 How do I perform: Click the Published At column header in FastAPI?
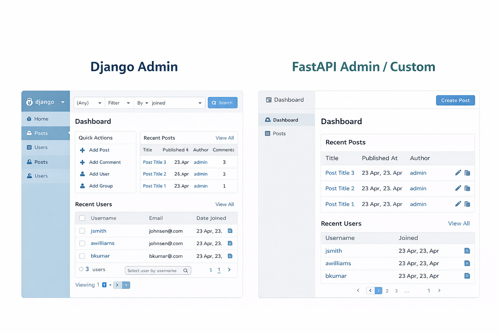[380, 158]
